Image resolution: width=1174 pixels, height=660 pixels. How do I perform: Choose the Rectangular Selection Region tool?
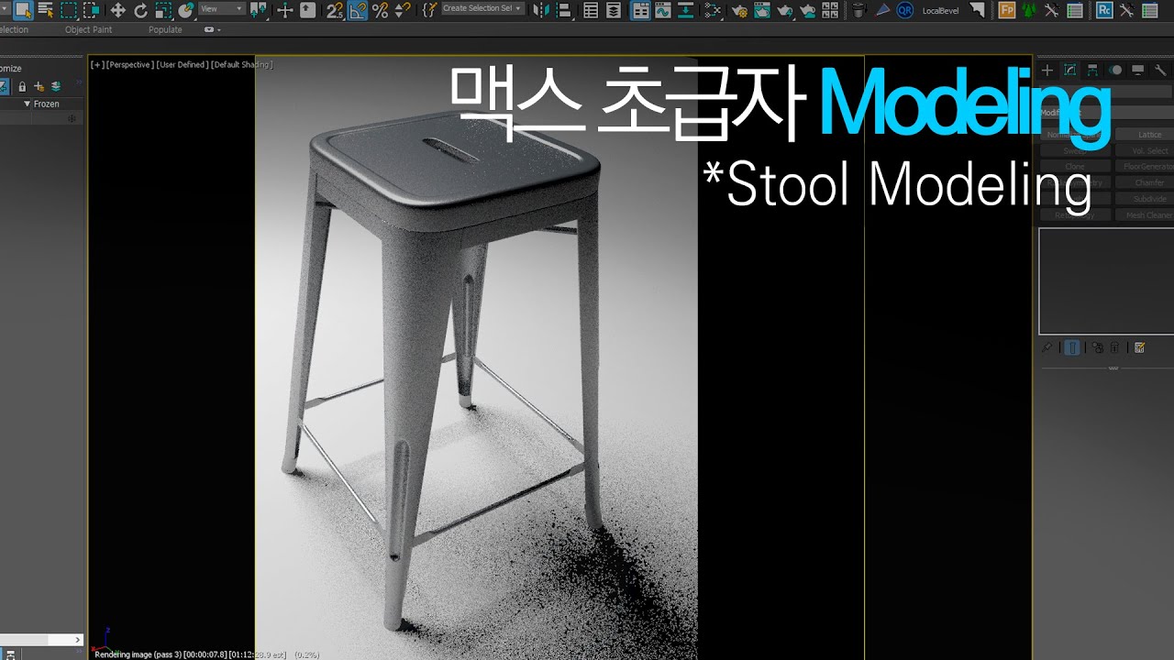pyautogui.click(x=68, y=10)
